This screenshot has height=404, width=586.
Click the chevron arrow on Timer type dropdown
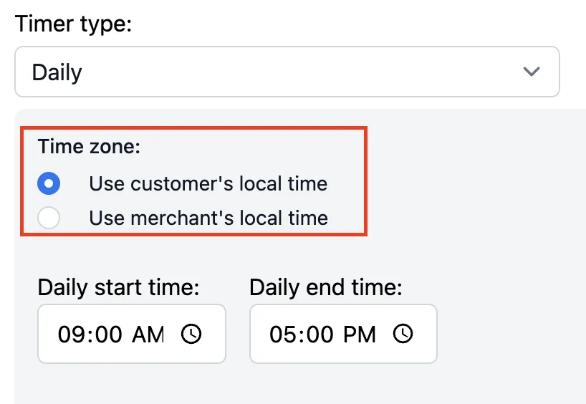tap(532, 72)
